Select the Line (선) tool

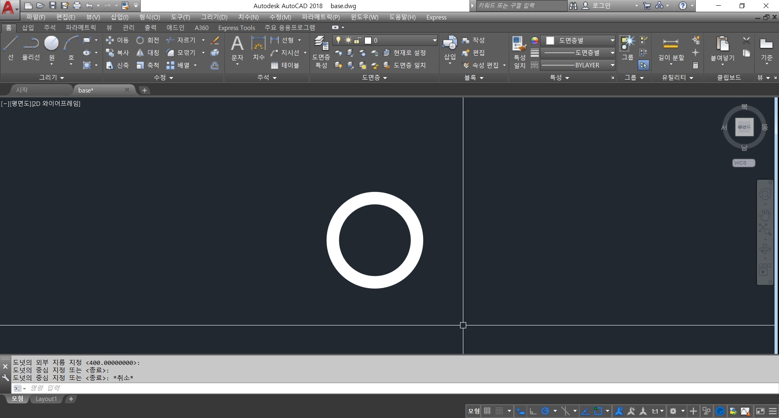click(11, 48)
